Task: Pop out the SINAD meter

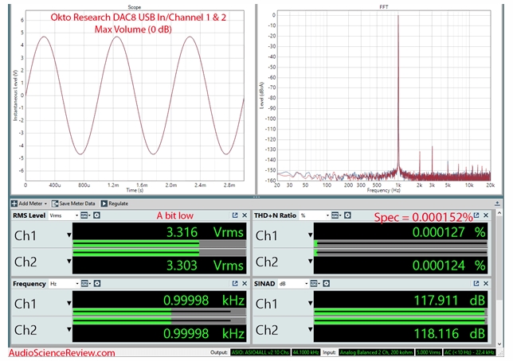Action: point(476,284)
